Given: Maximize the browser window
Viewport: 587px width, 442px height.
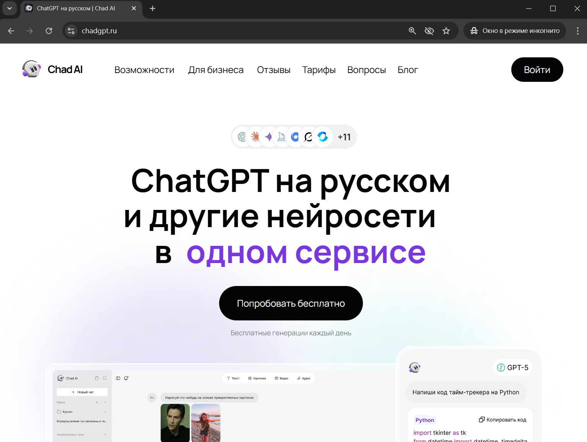Looking at the screenshot, I should (x=553, y=8).
